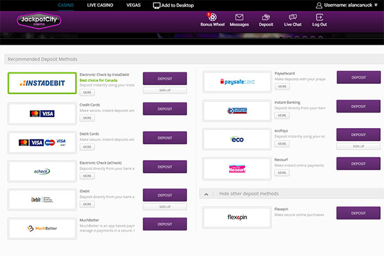Select the iDebit logo tile
The width and height of the screenshot is (384, 256).
[42, 200]
